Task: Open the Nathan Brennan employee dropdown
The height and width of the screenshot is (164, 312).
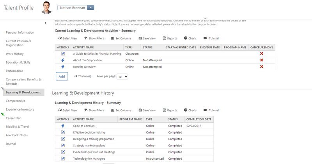Action: [x=90, y=7]
